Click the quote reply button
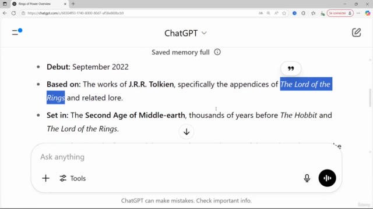Image resolution: width=373 pixels, height=209 pixels. pyautogui.click(x=291, y=69)
